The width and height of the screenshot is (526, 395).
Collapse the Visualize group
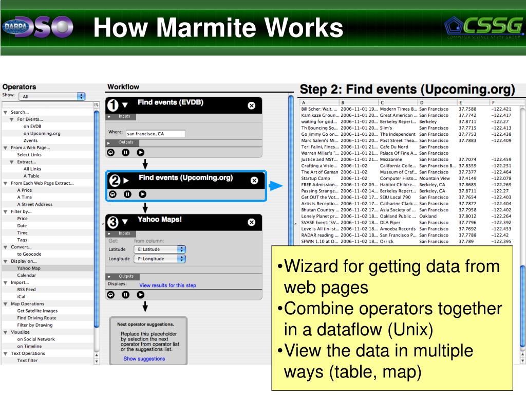point(5,332)
